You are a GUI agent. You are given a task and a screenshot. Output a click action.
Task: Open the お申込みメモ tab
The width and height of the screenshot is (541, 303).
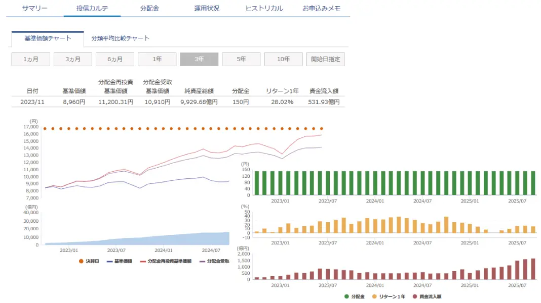pyautogui.click(x=322, y=8)
